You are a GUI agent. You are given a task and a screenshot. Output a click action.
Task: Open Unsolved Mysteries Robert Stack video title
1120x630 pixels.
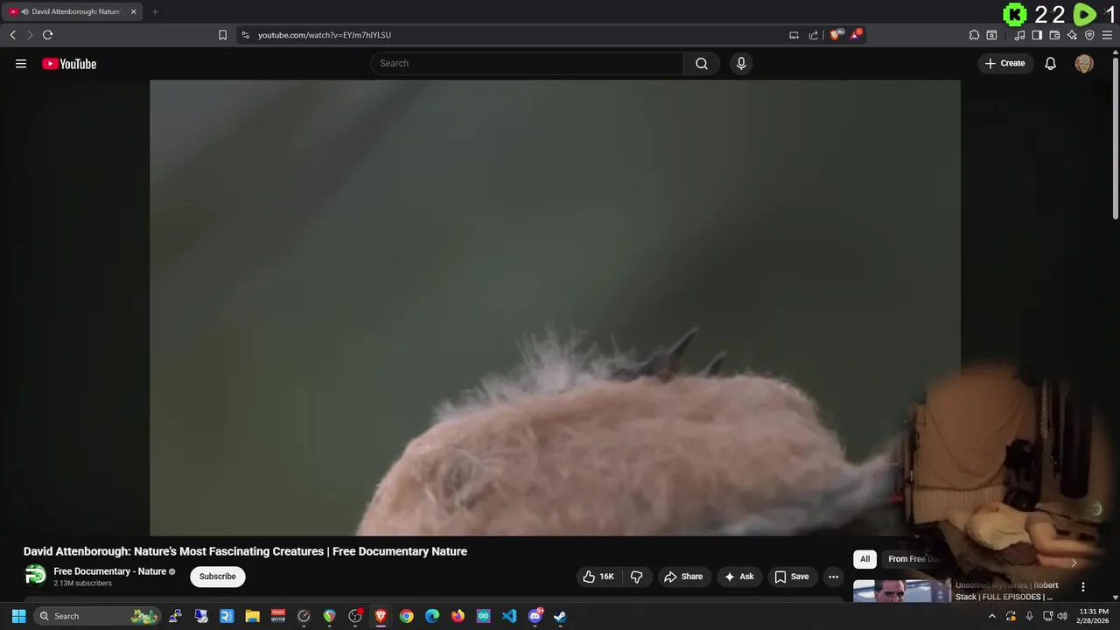[1007, 591]
